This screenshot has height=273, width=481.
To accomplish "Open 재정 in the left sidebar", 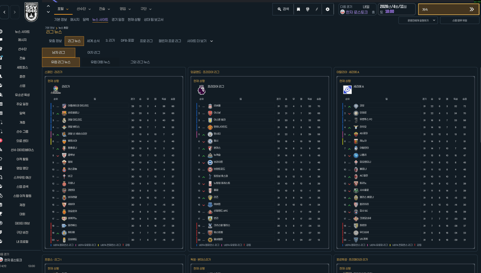I will pyautogui.click(x=22, y=205).
